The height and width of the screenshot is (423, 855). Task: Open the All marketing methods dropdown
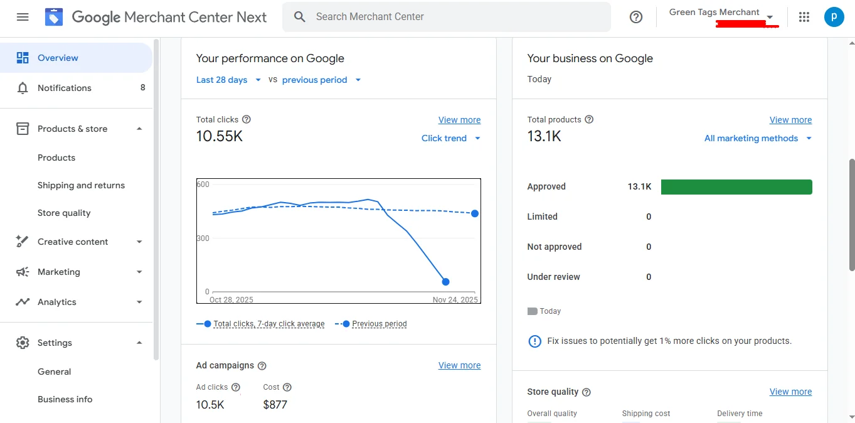click(x=757, y=138)
